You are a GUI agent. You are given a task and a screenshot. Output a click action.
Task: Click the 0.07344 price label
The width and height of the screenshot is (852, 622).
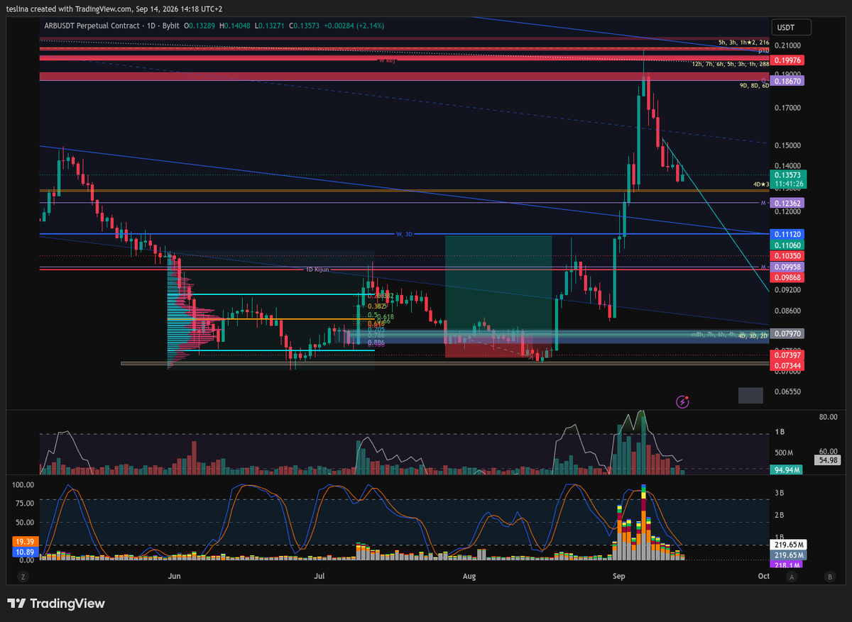click(788, 365)
